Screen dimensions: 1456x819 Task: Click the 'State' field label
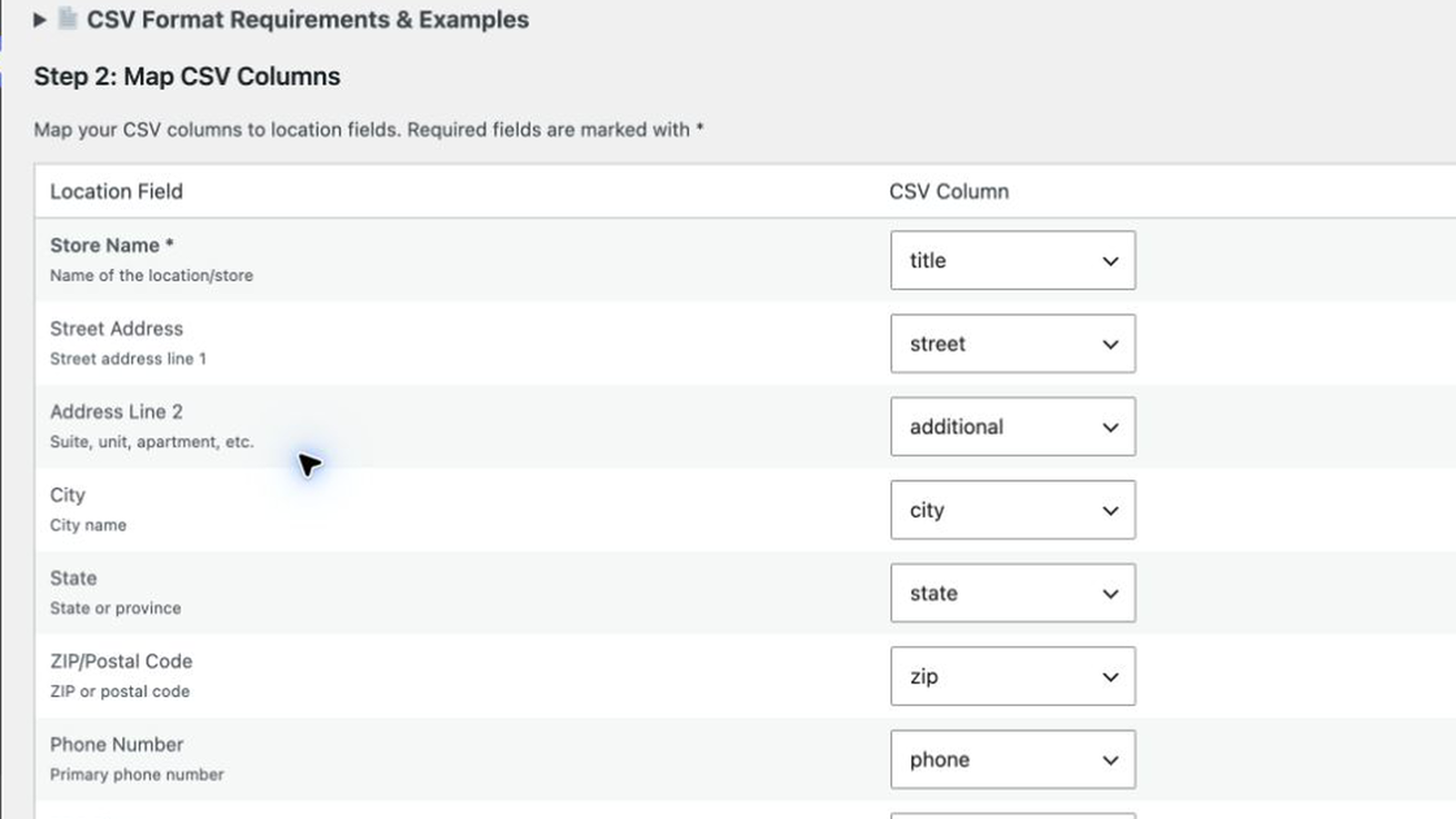click(x=74, y=578)
